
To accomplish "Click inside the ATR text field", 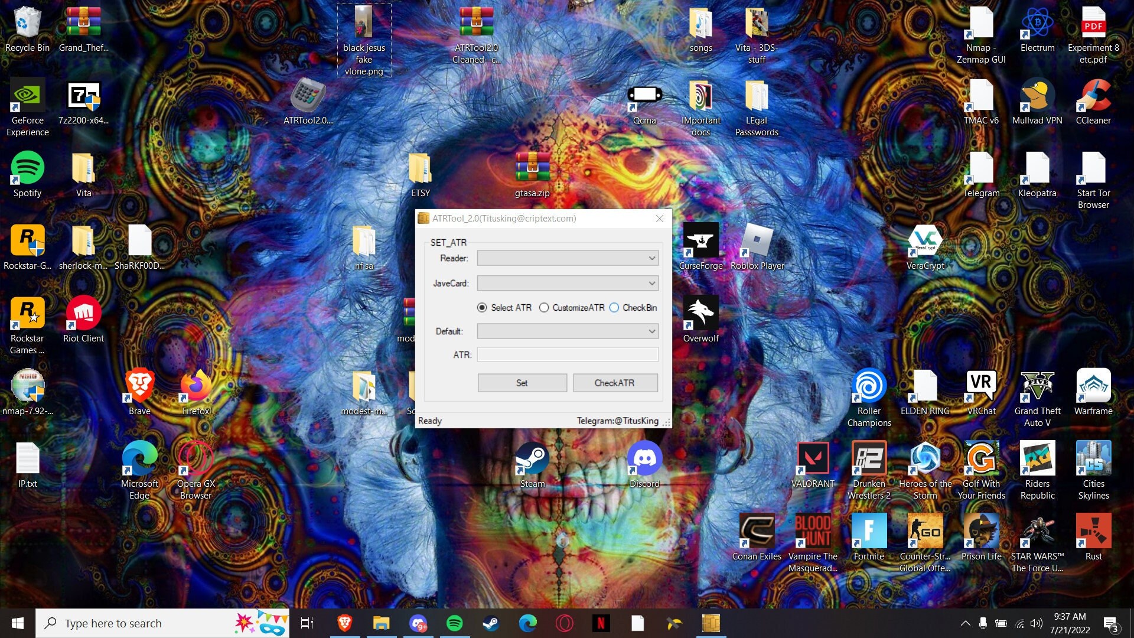I will pyautogui.click(x=567, y=354).
